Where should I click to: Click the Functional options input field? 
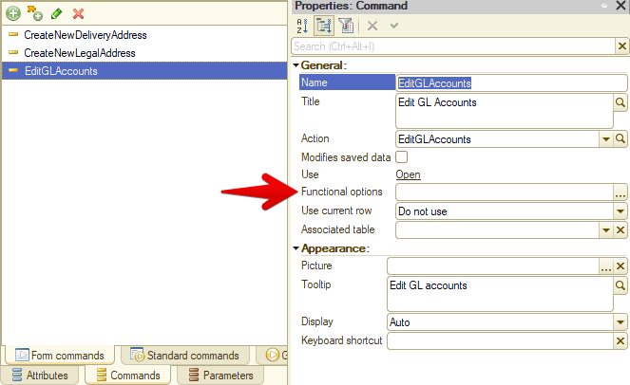[x=505, y=192]
